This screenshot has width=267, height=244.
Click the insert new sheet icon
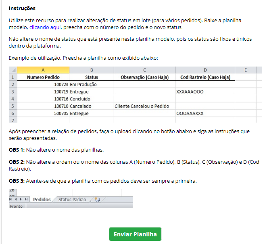pos(97,199)
